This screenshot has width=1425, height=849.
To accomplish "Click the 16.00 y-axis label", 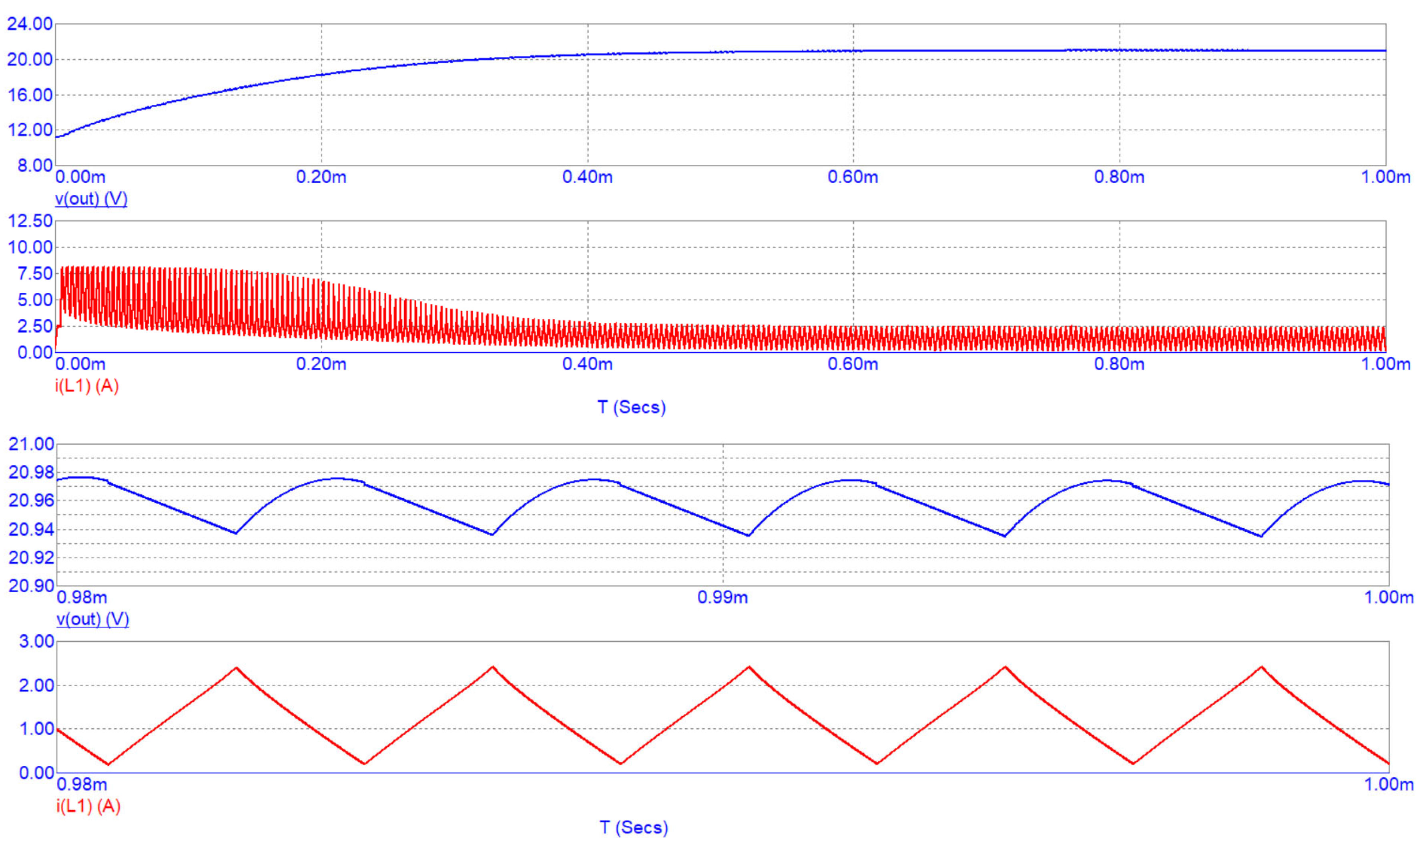I will (30, 95).
